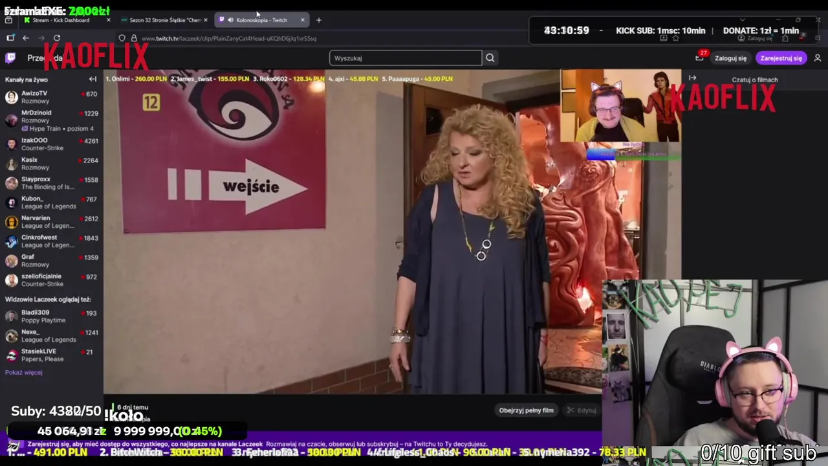Open the user account menu icon
The width and height of the screenshot is (828, 466).
[818, 58]
